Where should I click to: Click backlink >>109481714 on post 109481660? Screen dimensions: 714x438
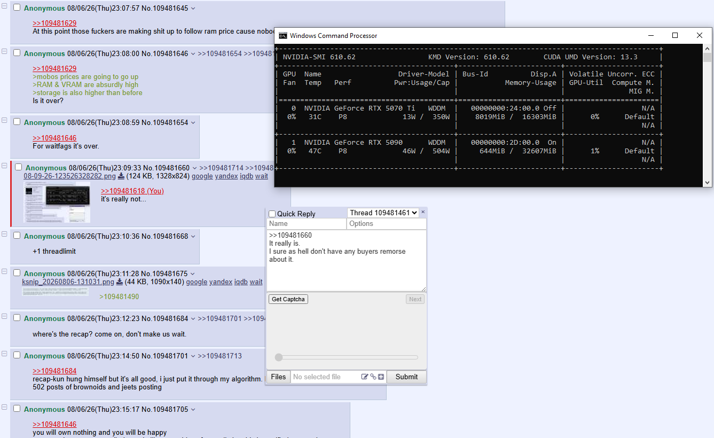pyautogui.click(x=222, y=168)
